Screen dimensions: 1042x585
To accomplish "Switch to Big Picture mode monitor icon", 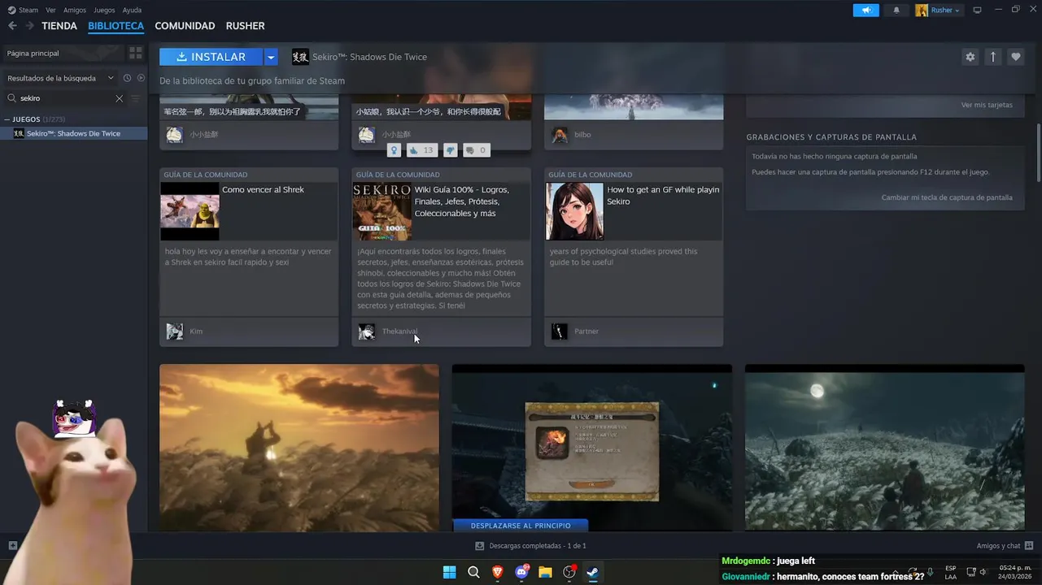I will click(977, 10).
